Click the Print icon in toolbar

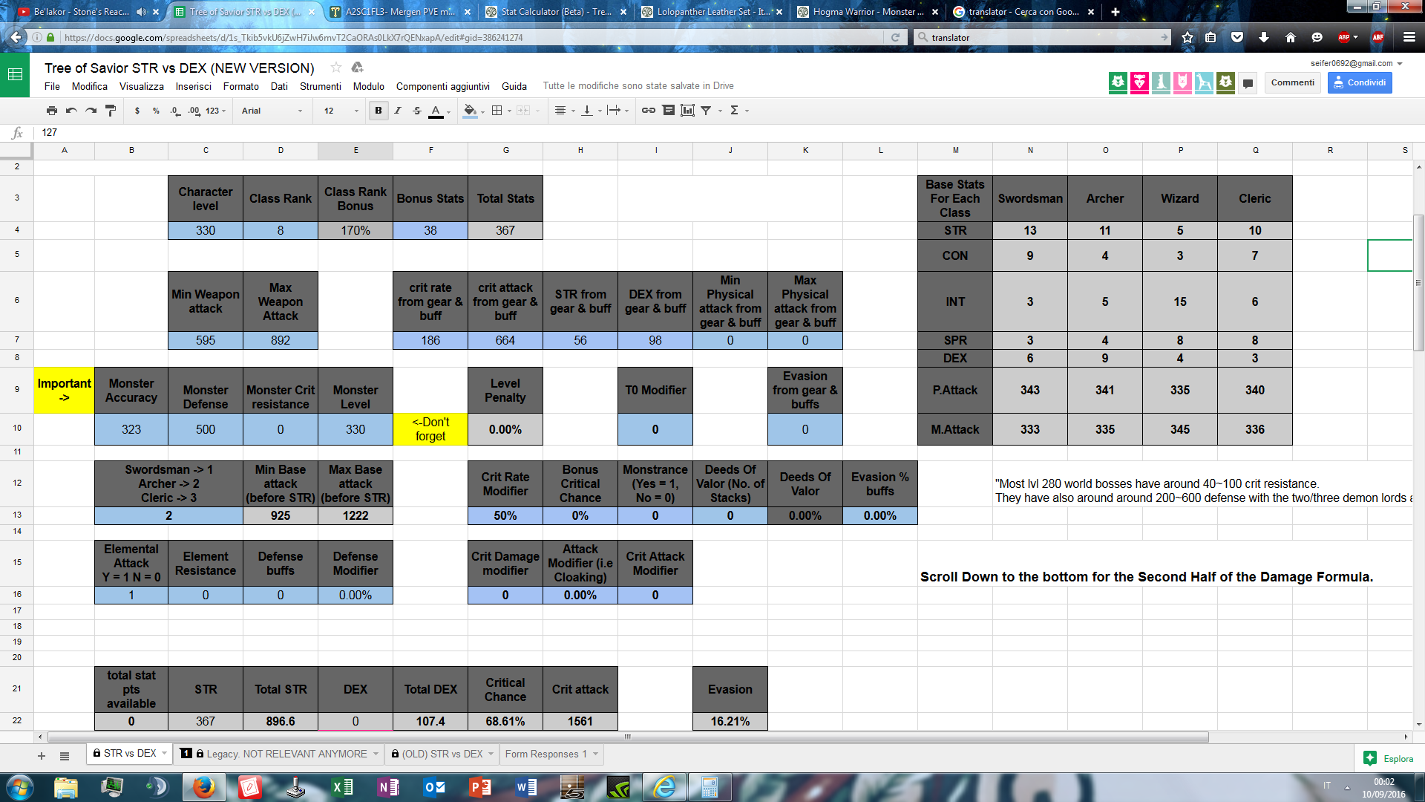[x=51, y=111]
